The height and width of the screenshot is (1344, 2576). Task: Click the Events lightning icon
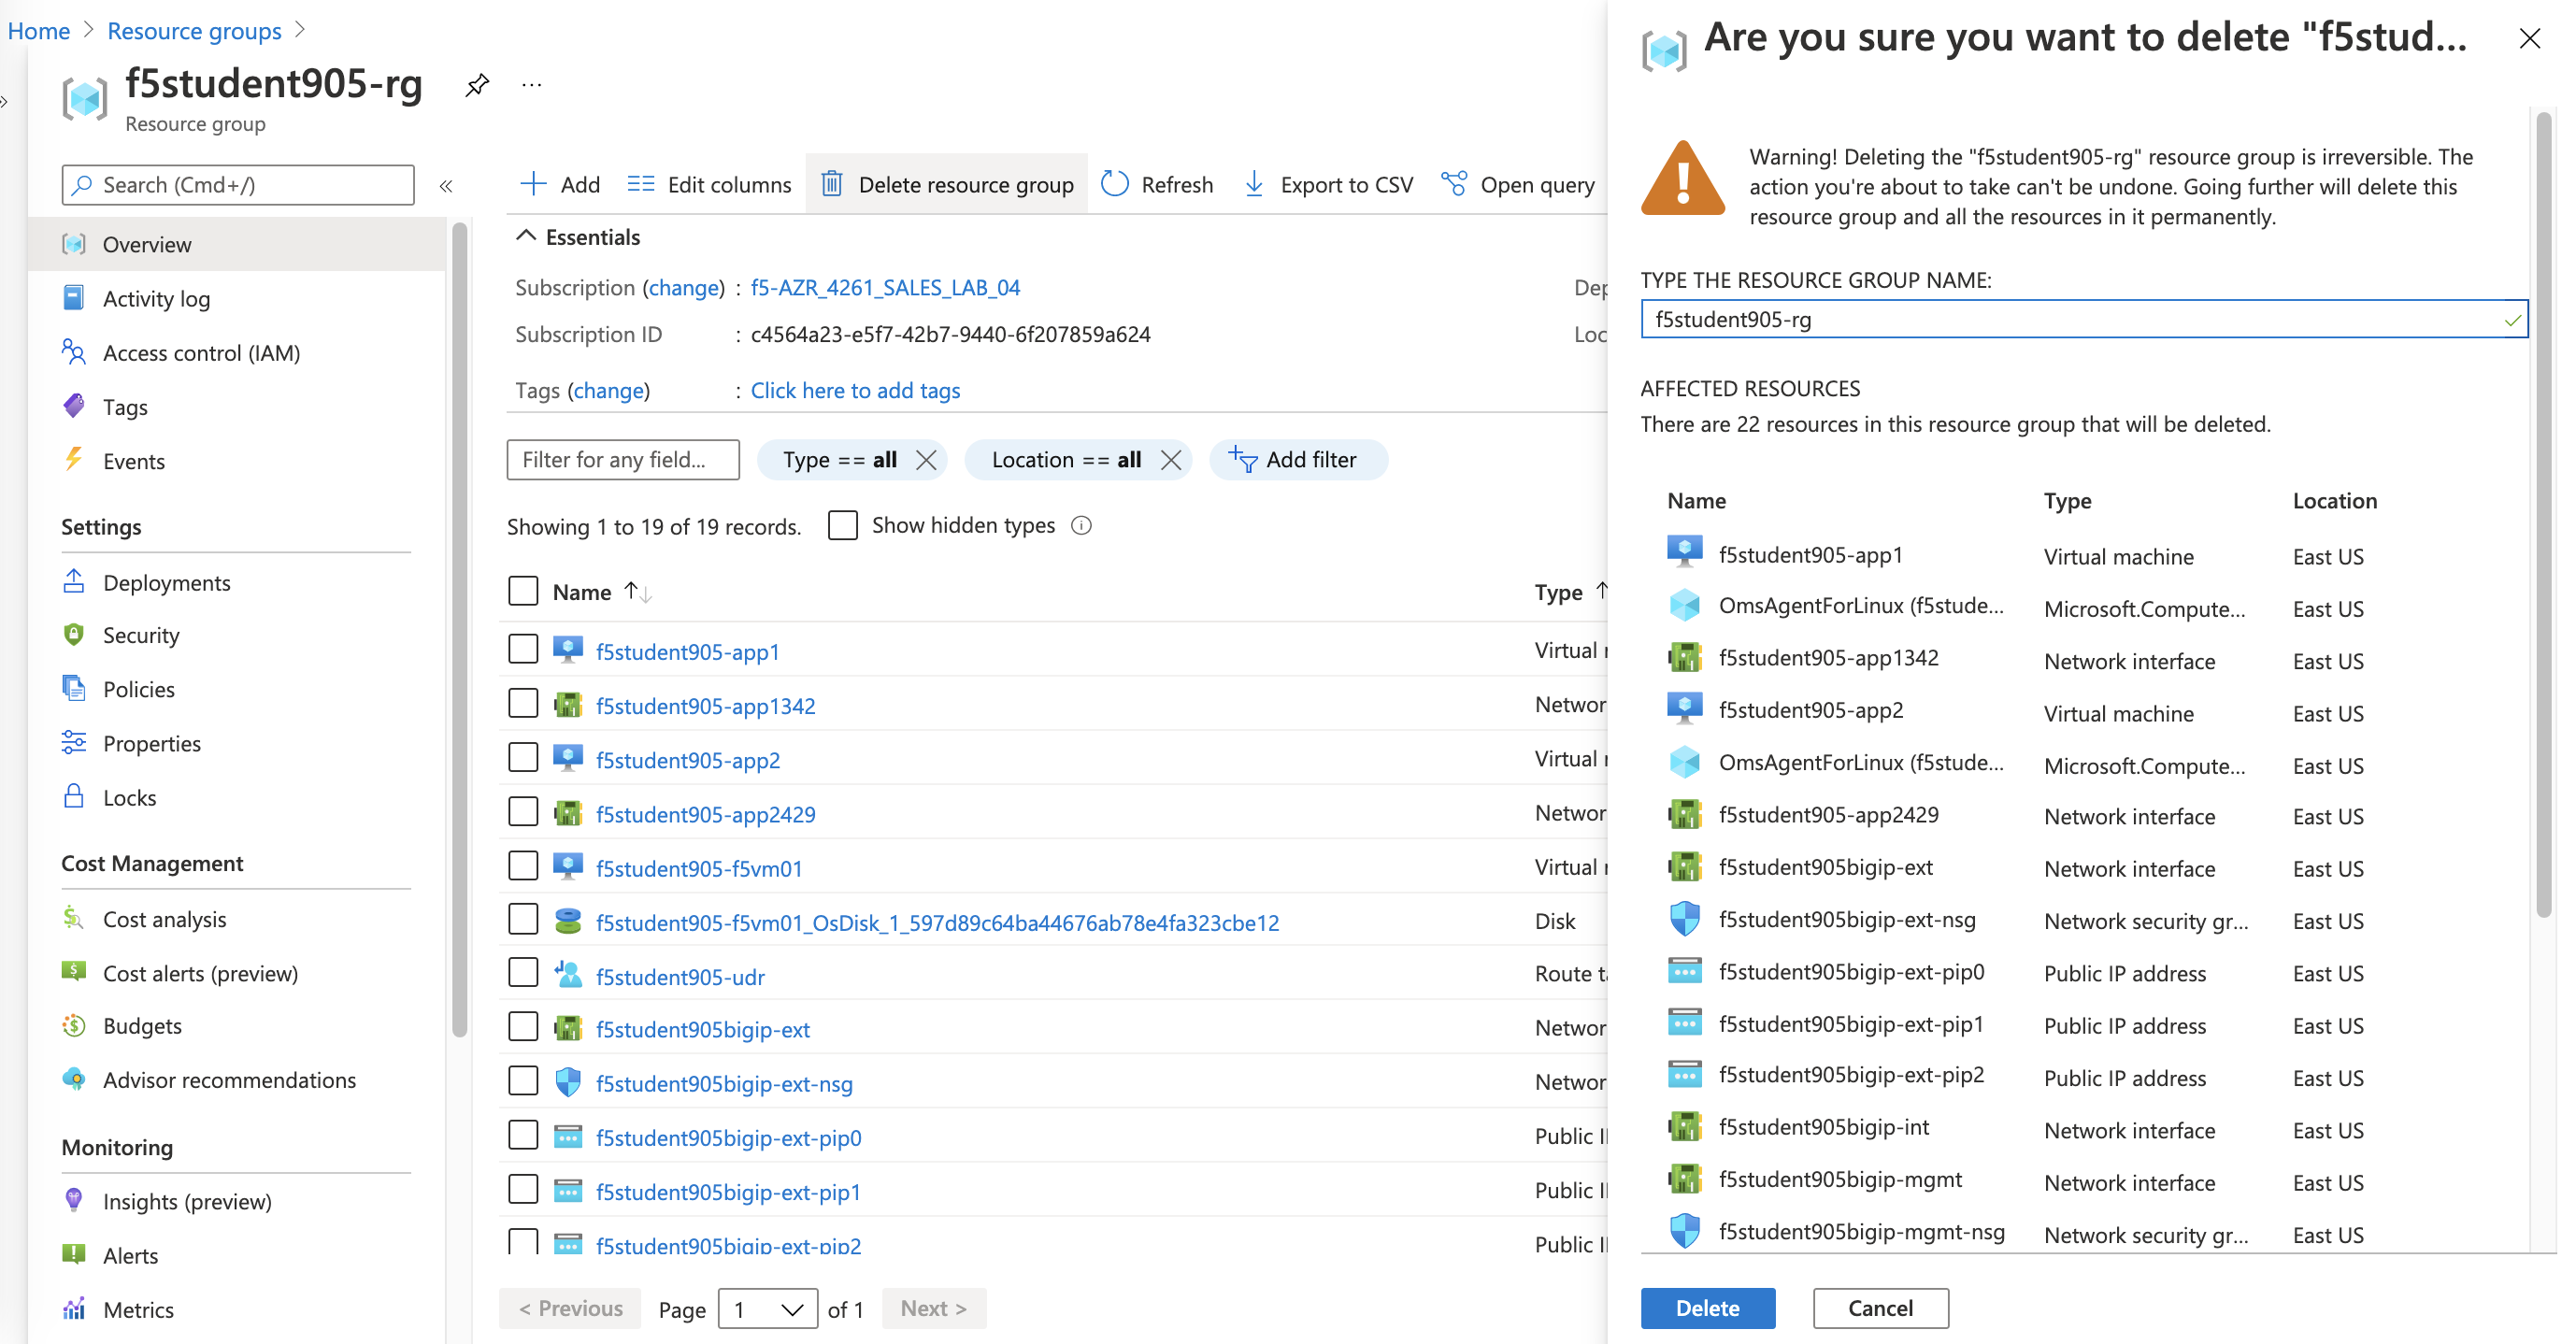pyautogui.click(x=74, y=460)
